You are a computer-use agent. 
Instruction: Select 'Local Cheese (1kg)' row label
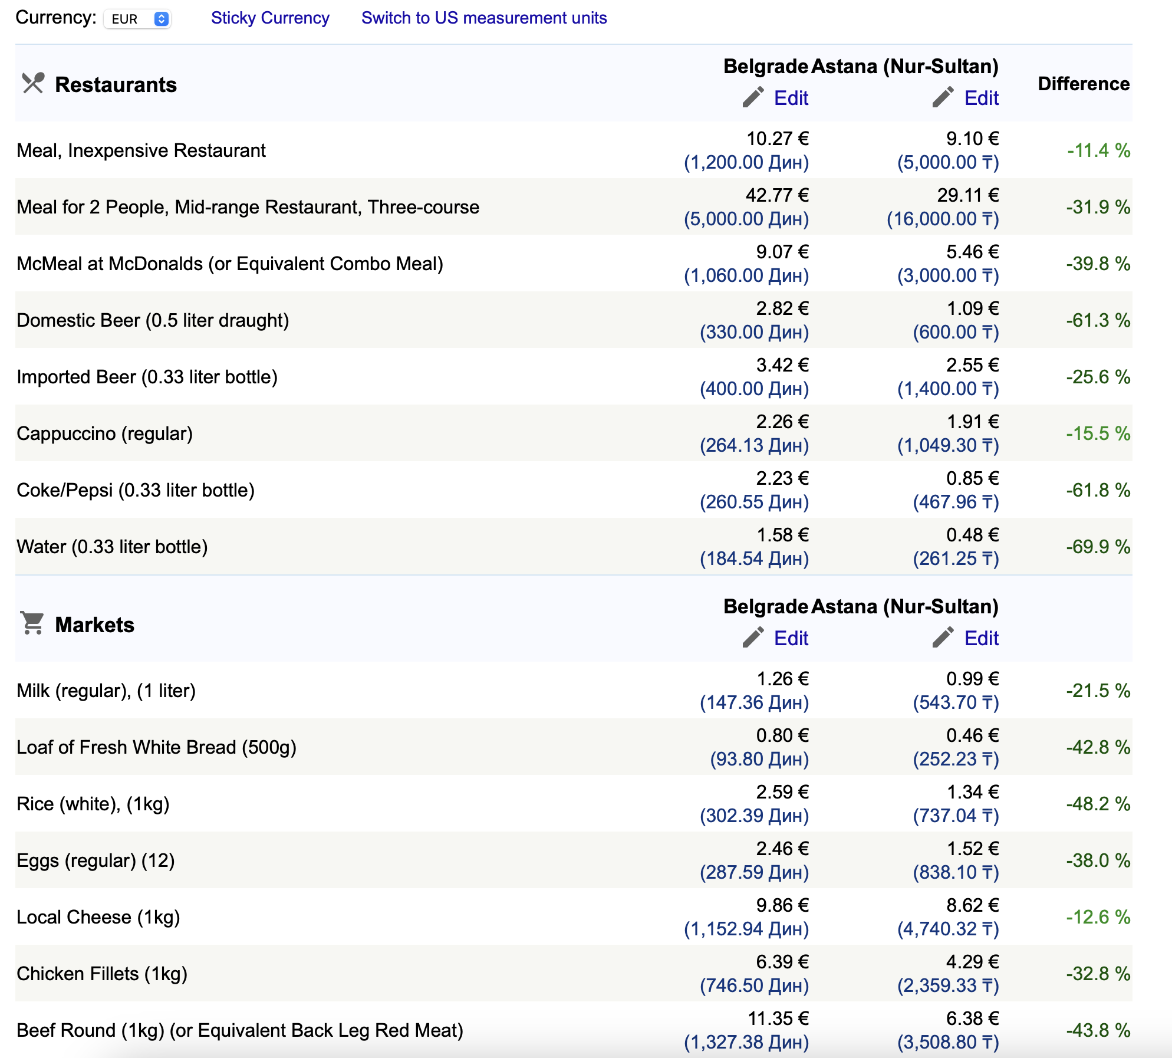click(x=98, y=917)
